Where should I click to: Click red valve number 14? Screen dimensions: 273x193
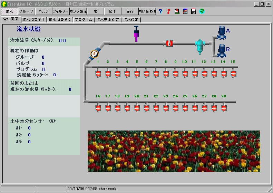pos(224,74)
